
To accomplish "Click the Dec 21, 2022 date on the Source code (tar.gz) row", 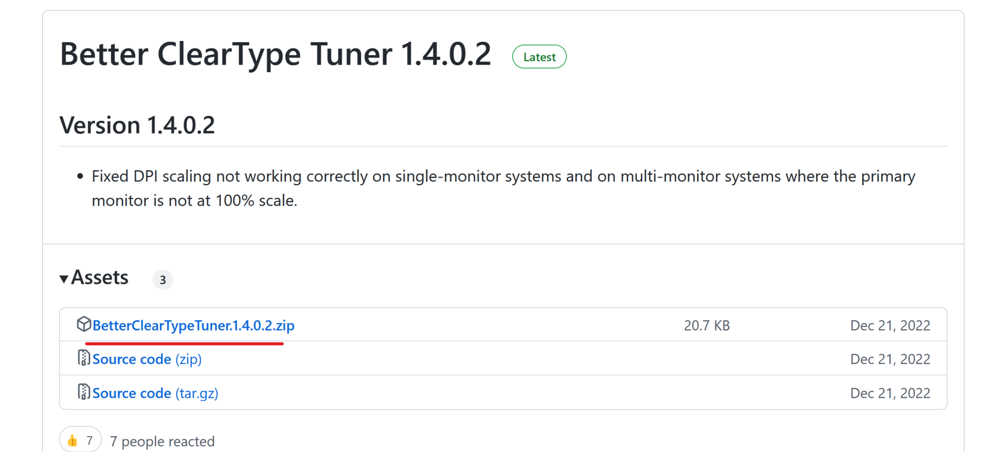I will [x=890, y=393].
